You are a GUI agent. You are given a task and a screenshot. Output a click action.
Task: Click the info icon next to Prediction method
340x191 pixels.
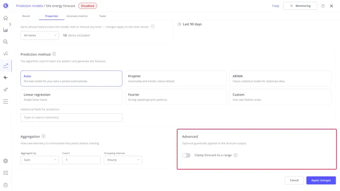[54, 54]
